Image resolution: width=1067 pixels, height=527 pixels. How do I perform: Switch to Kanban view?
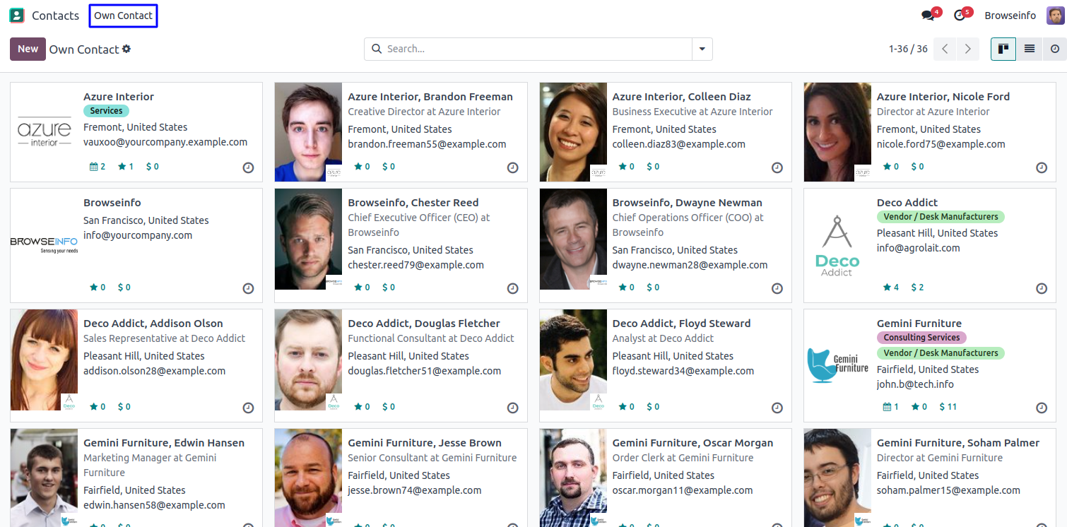pyautogui.click(x=1003, y=49)
